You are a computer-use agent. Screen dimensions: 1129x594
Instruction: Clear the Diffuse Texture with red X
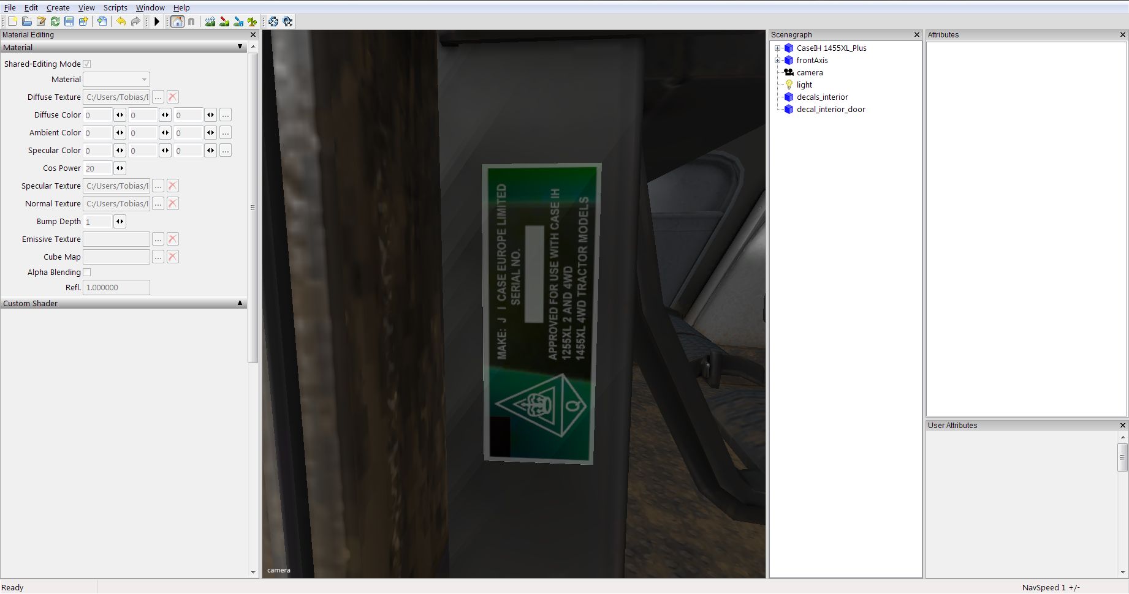173,97
